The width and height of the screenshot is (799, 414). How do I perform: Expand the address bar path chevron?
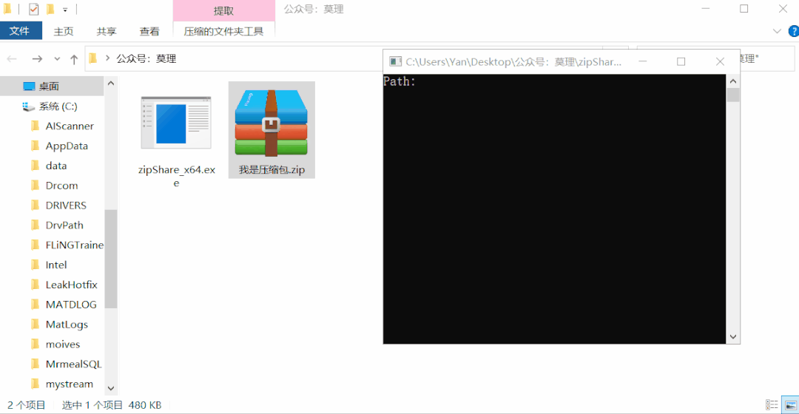(107, 58)
